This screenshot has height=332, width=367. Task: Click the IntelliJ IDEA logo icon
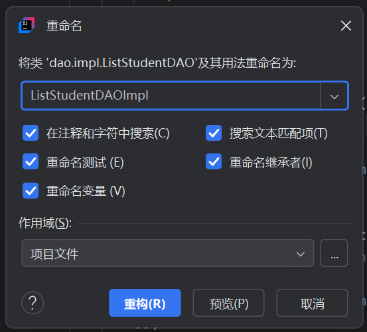click(x=27, y=25)
